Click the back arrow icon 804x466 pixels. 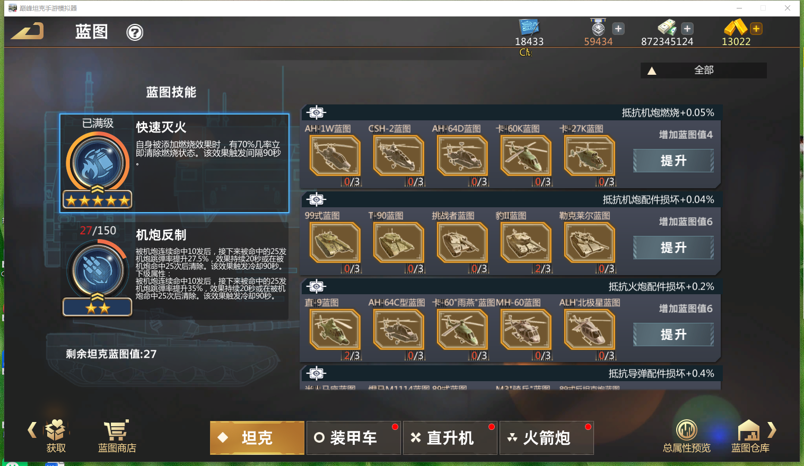[x=28, y=31]
